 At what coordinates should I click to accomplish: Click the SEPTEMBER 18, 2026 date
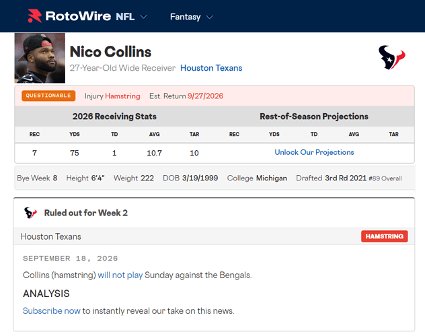70,258
